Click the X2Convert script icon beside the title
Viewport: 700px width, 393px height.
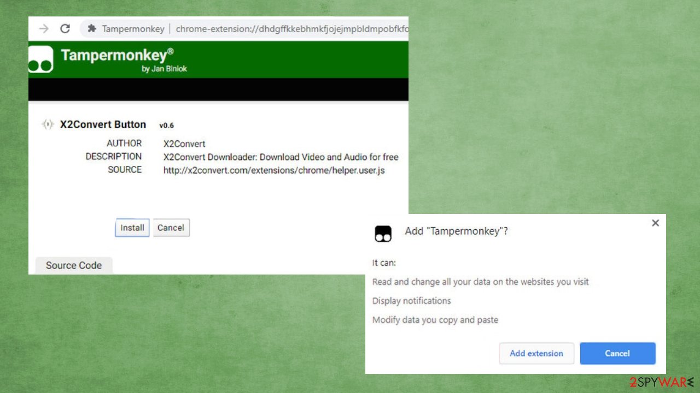tap(48, 124)
